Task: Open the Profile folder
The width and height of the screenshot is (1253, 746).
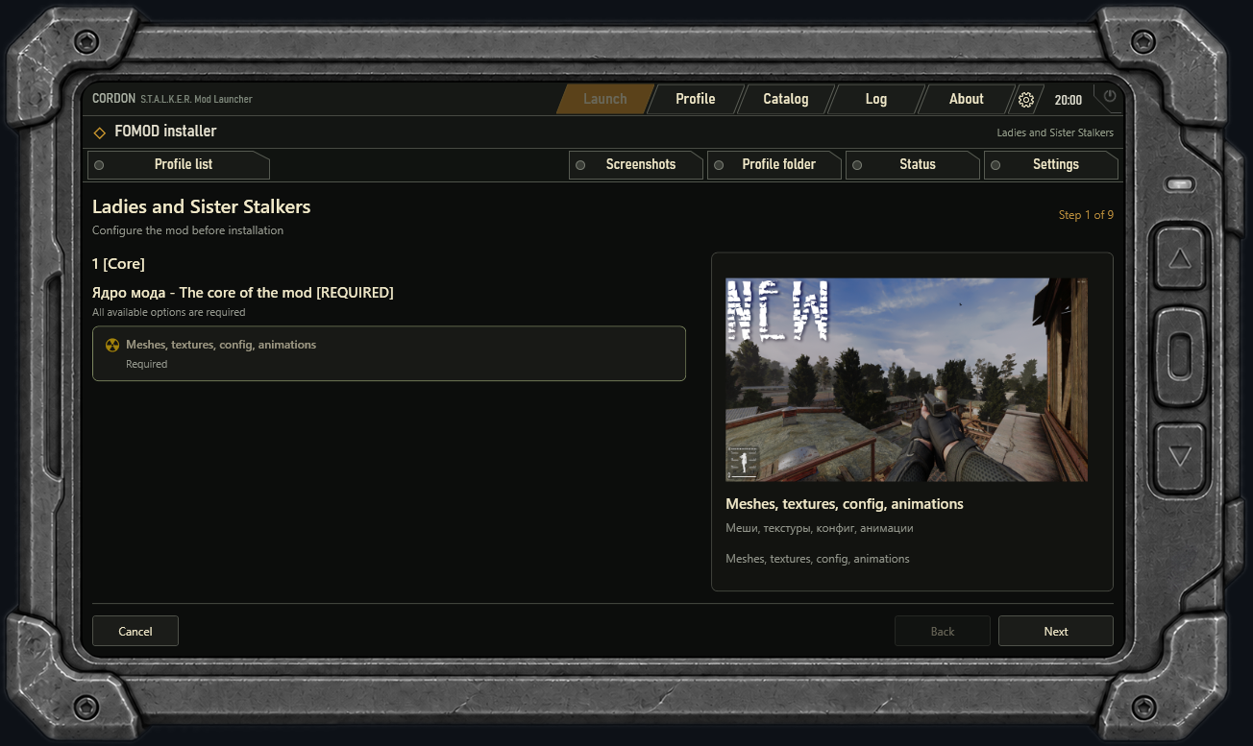Action: [774, 165]
